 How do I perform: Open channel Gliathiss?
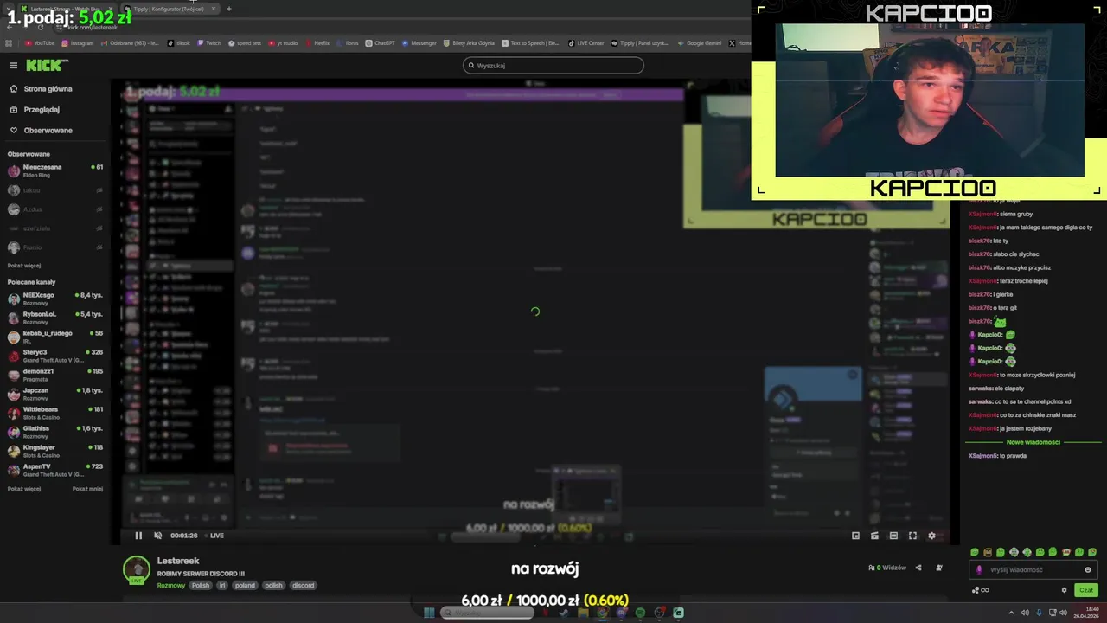coord(54,432)
